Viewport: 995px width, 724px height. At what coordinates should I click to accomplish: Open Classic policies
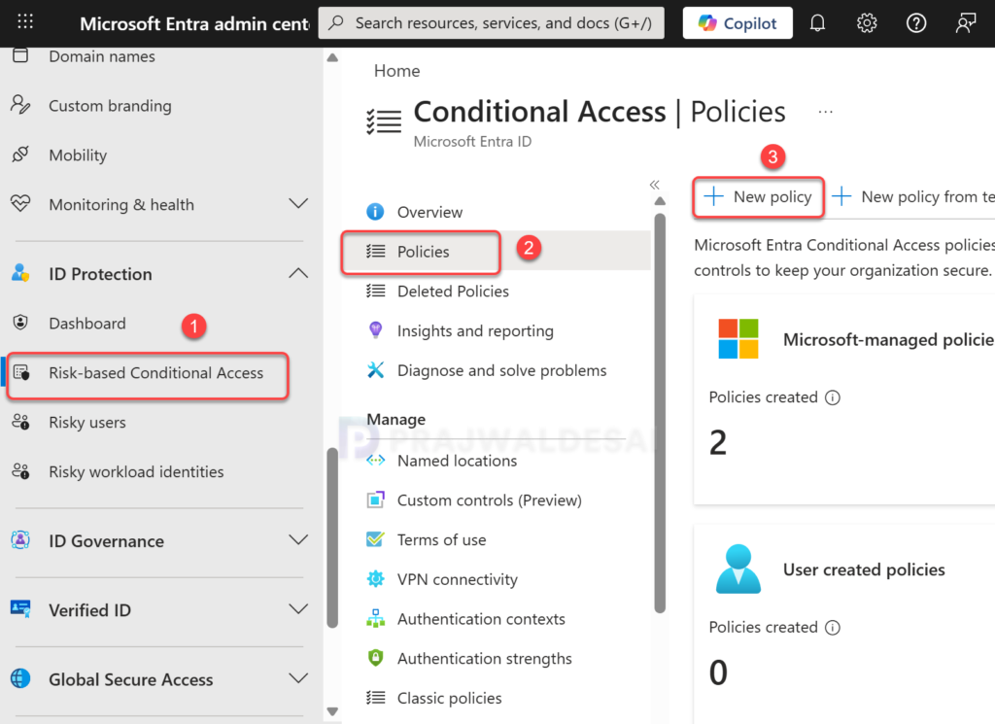point(449,698)
